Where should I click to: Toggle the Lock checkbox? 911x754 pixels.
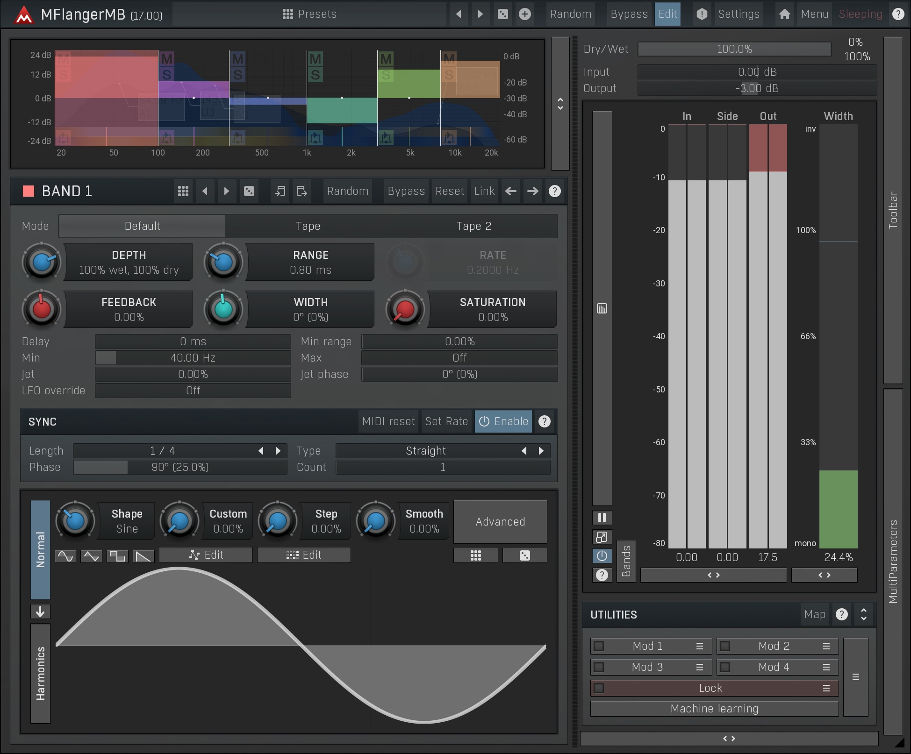pos(599,688)
